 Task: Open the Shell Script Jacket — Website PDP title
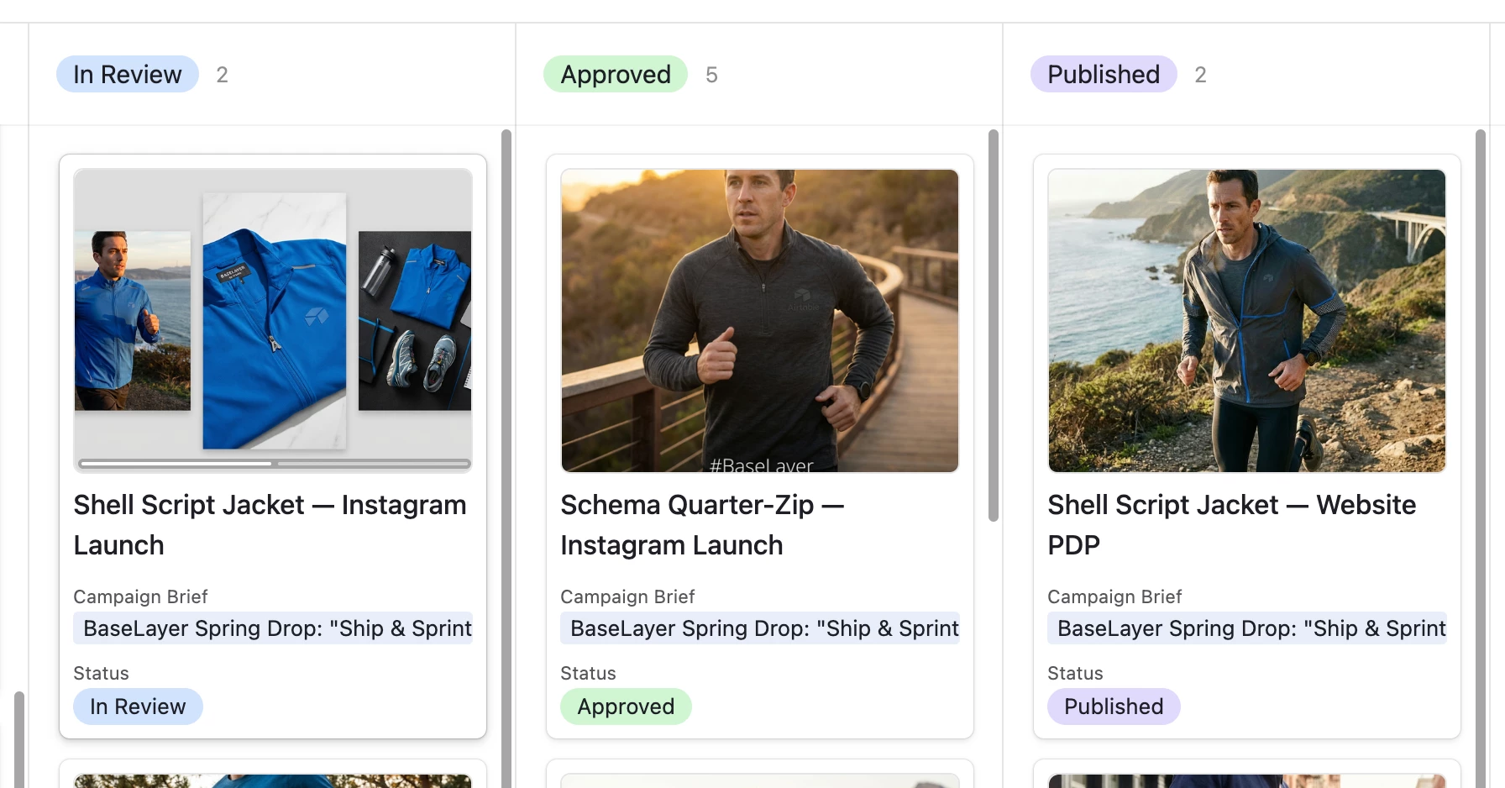coord(1231,524)
